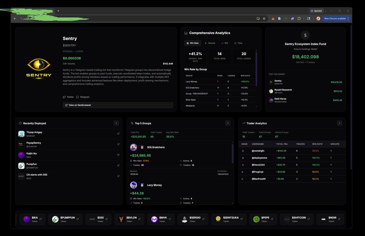Image resolution: width=365 pixels, height=236 pixels.
Task: Go back with the browser back arrow
Action: (x=15, y=19)
